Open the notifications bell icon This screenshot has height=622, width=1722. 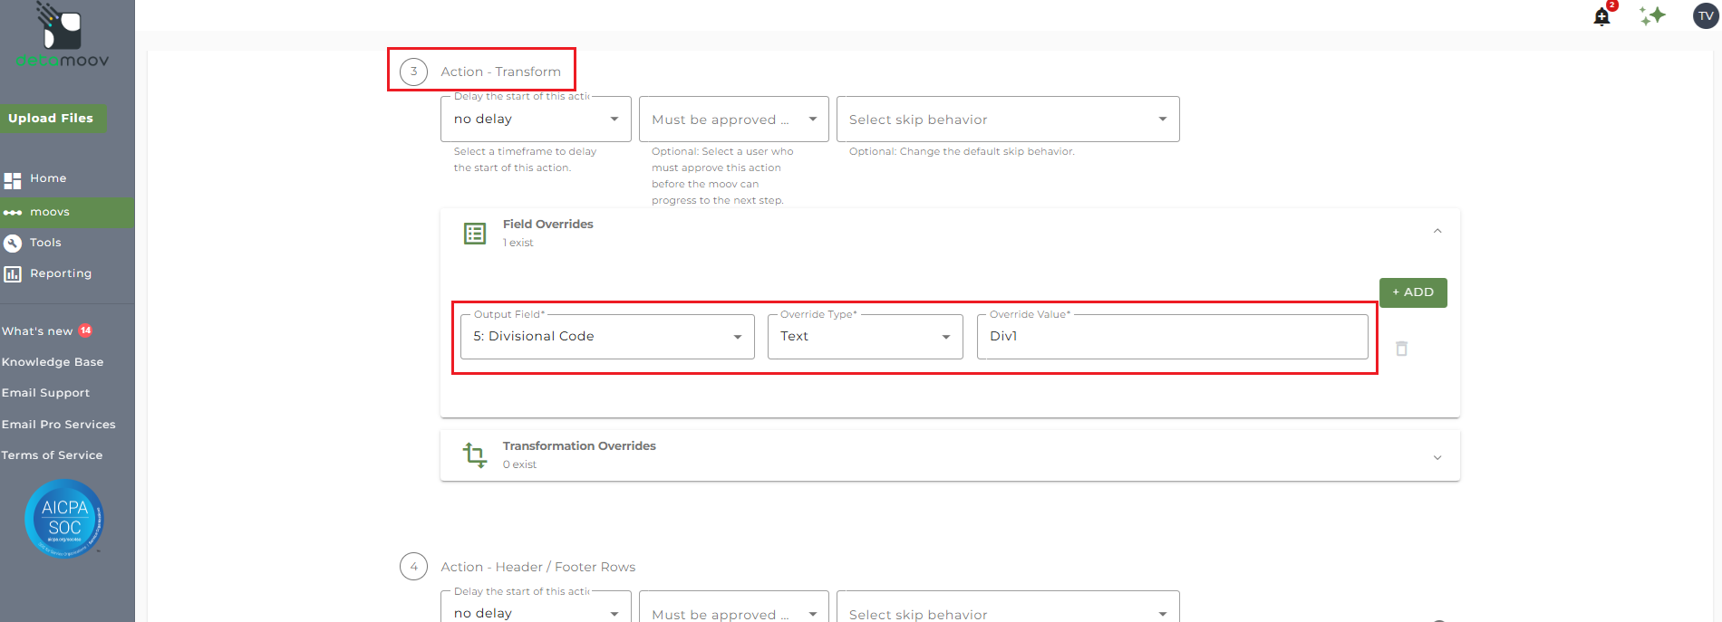click(x=1601, y=16)
